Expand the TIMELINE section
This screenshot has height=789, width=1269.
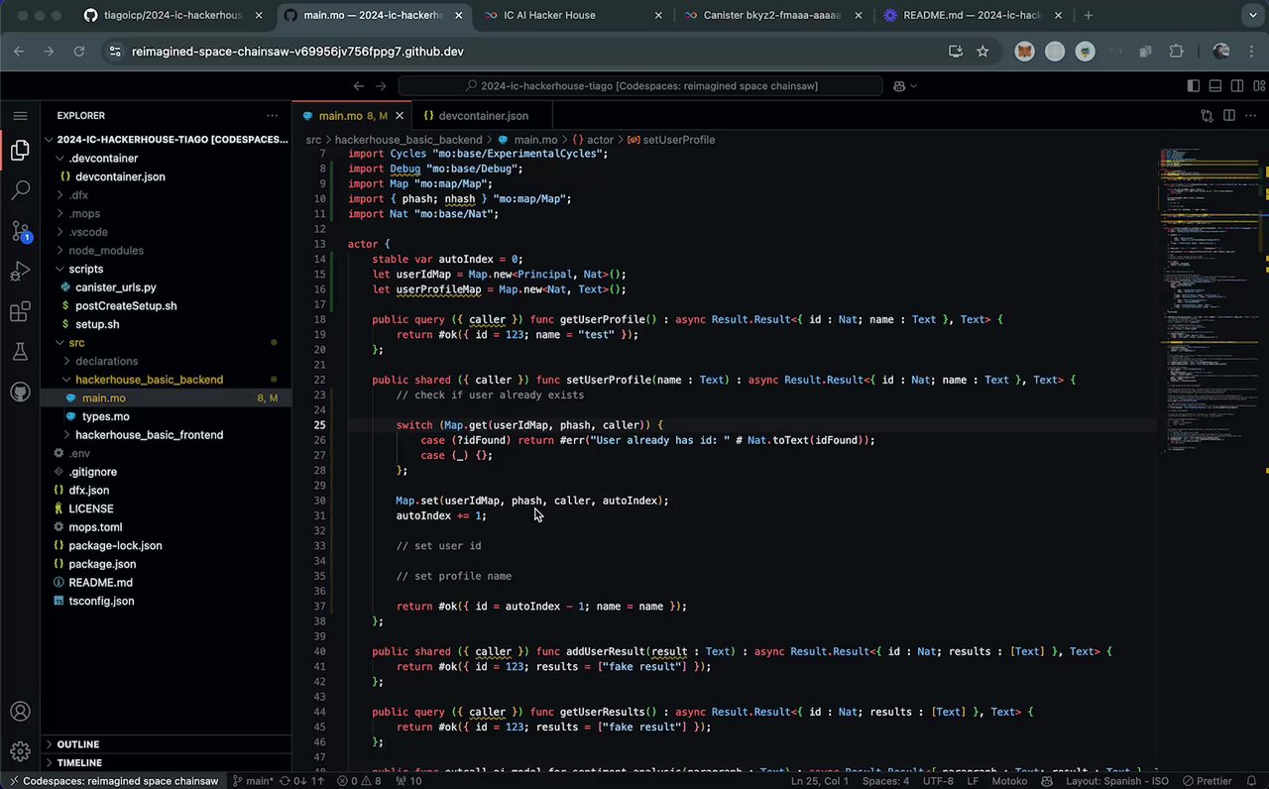(x=79, y=763)
